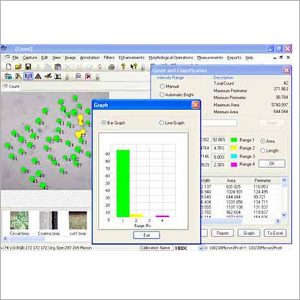
Task: Click OK in Count and Classification
Action: pos(272,163)
